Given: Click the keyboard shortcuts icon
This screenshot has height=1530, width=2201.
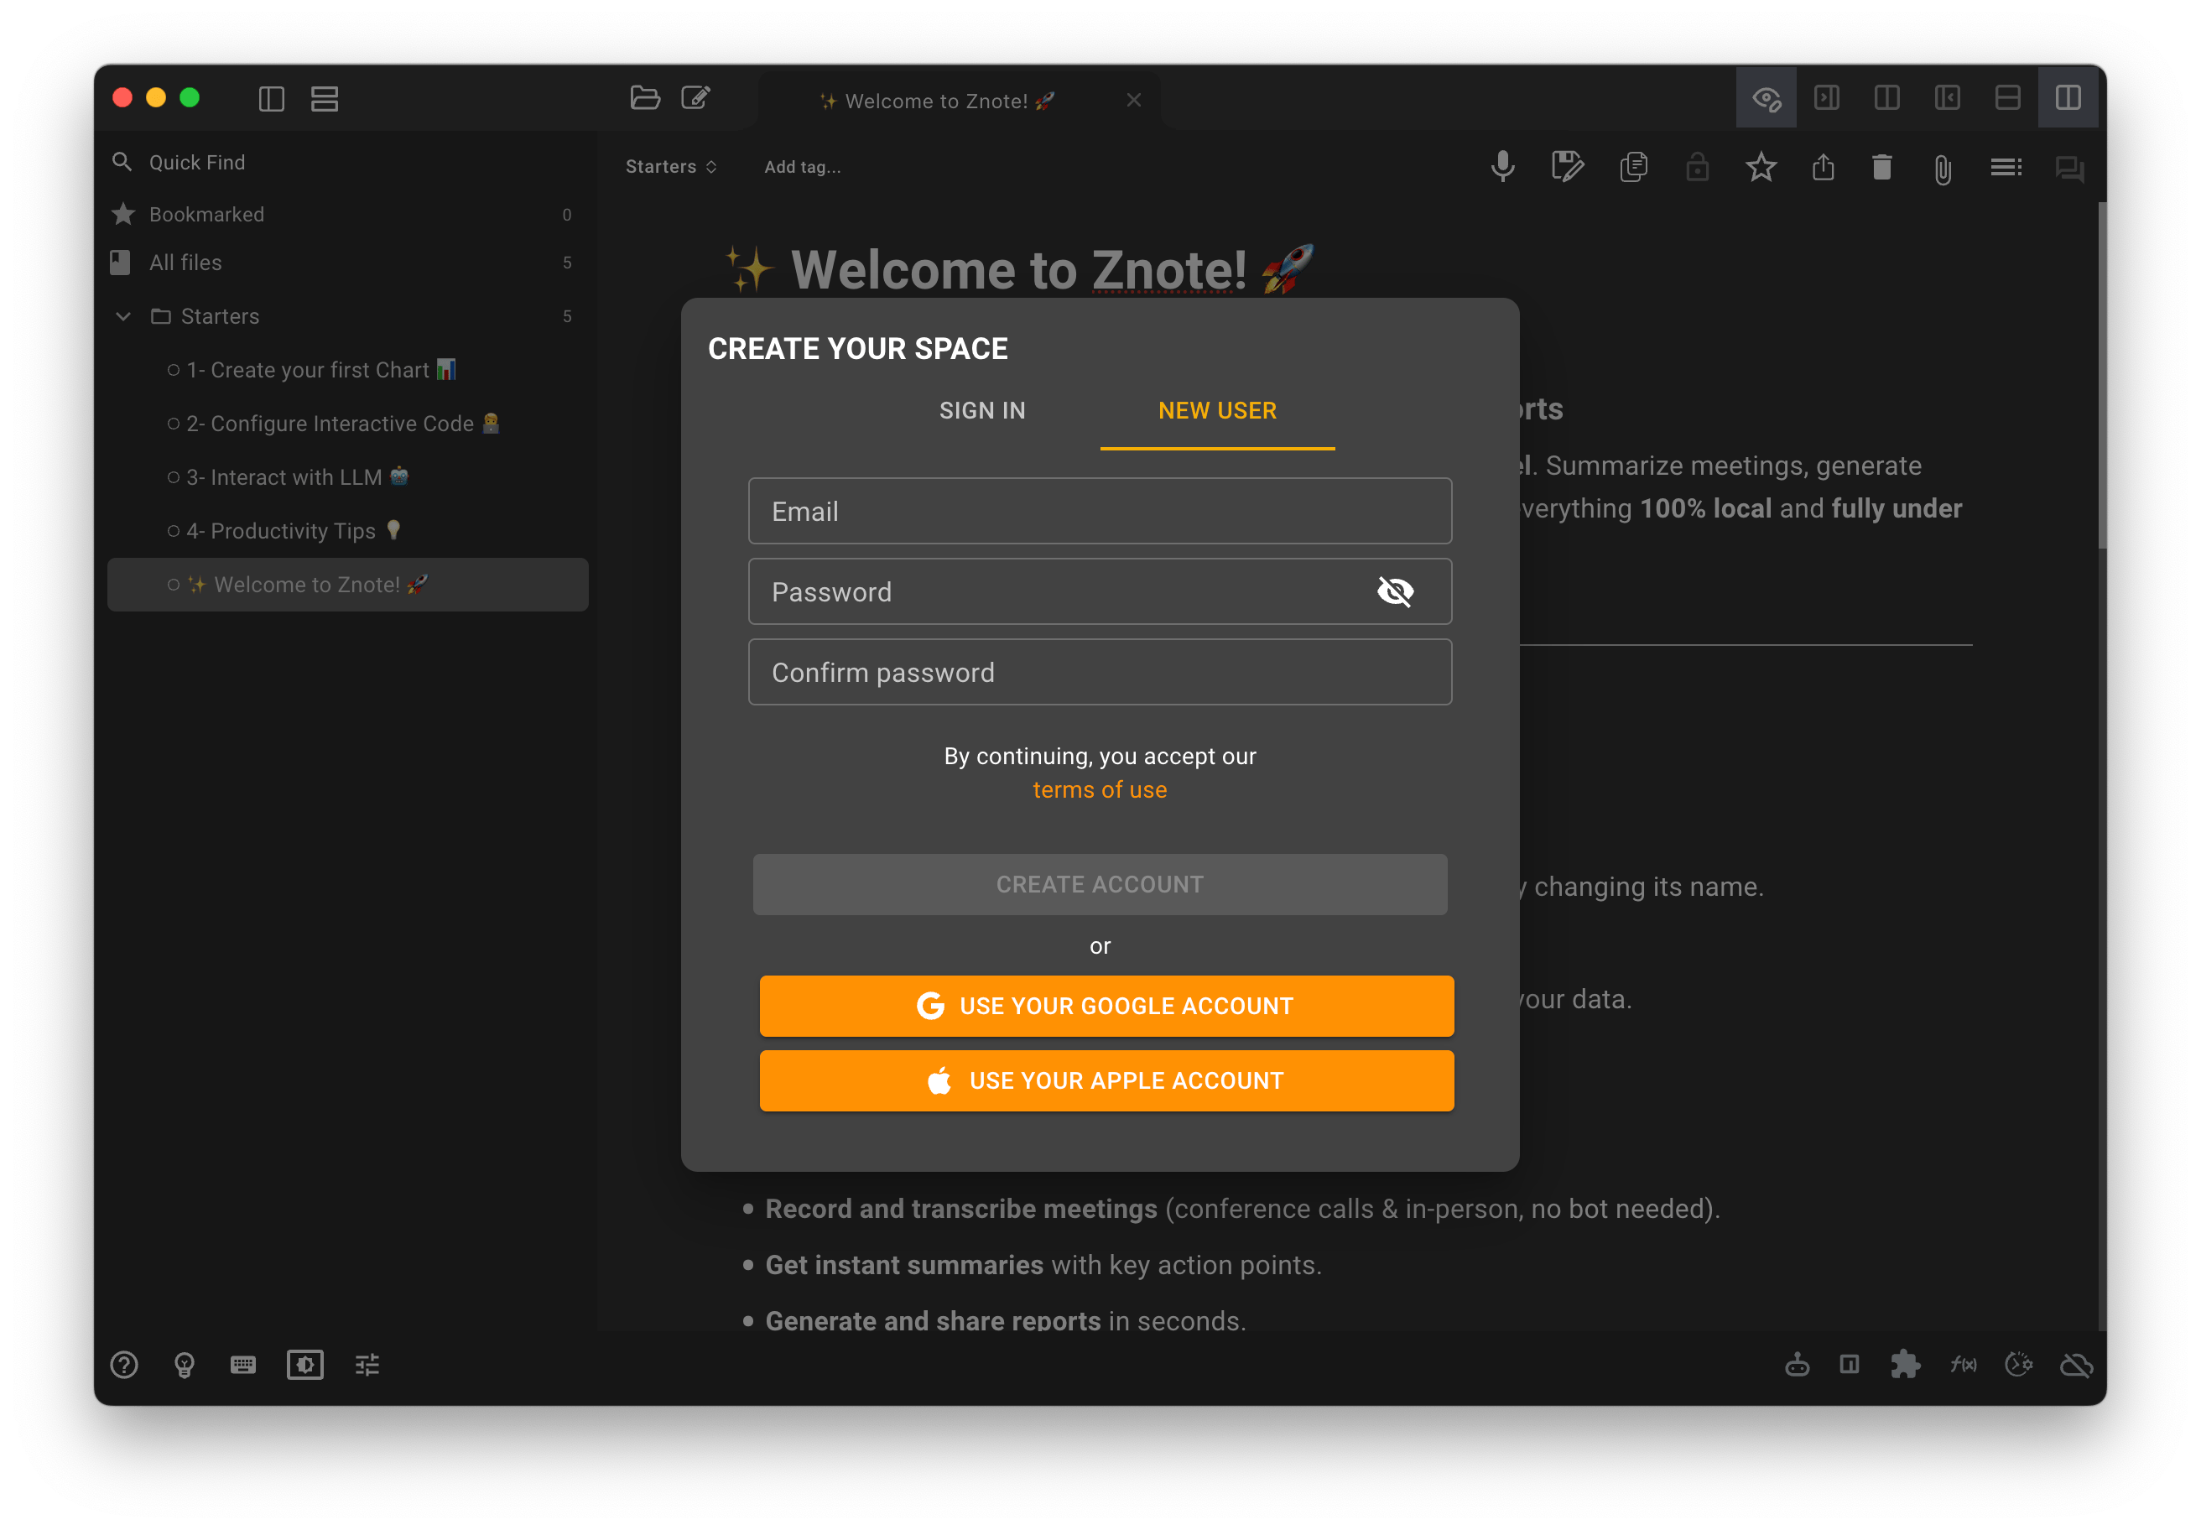Looking at the screenshot, I should coord(243,1364).
